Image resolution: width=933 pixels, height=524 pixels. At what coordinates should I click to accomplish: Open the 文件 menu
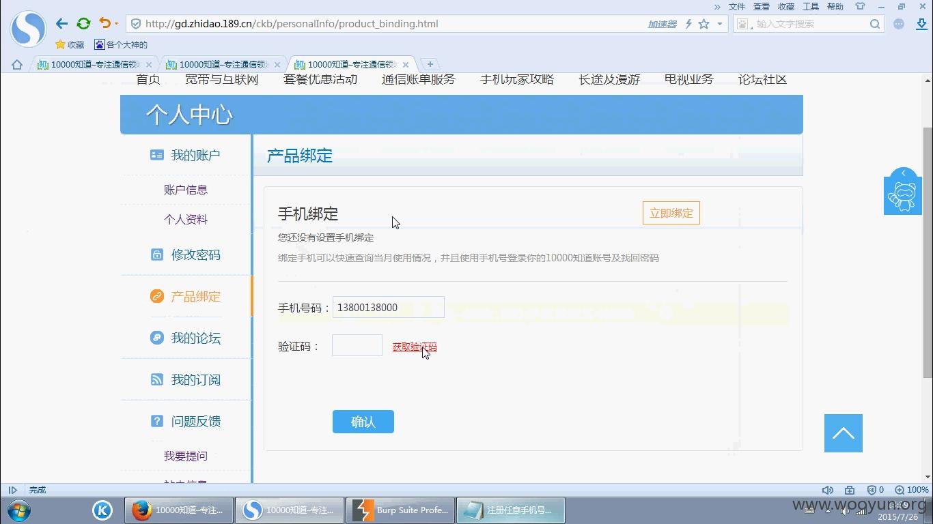[737, 7]
